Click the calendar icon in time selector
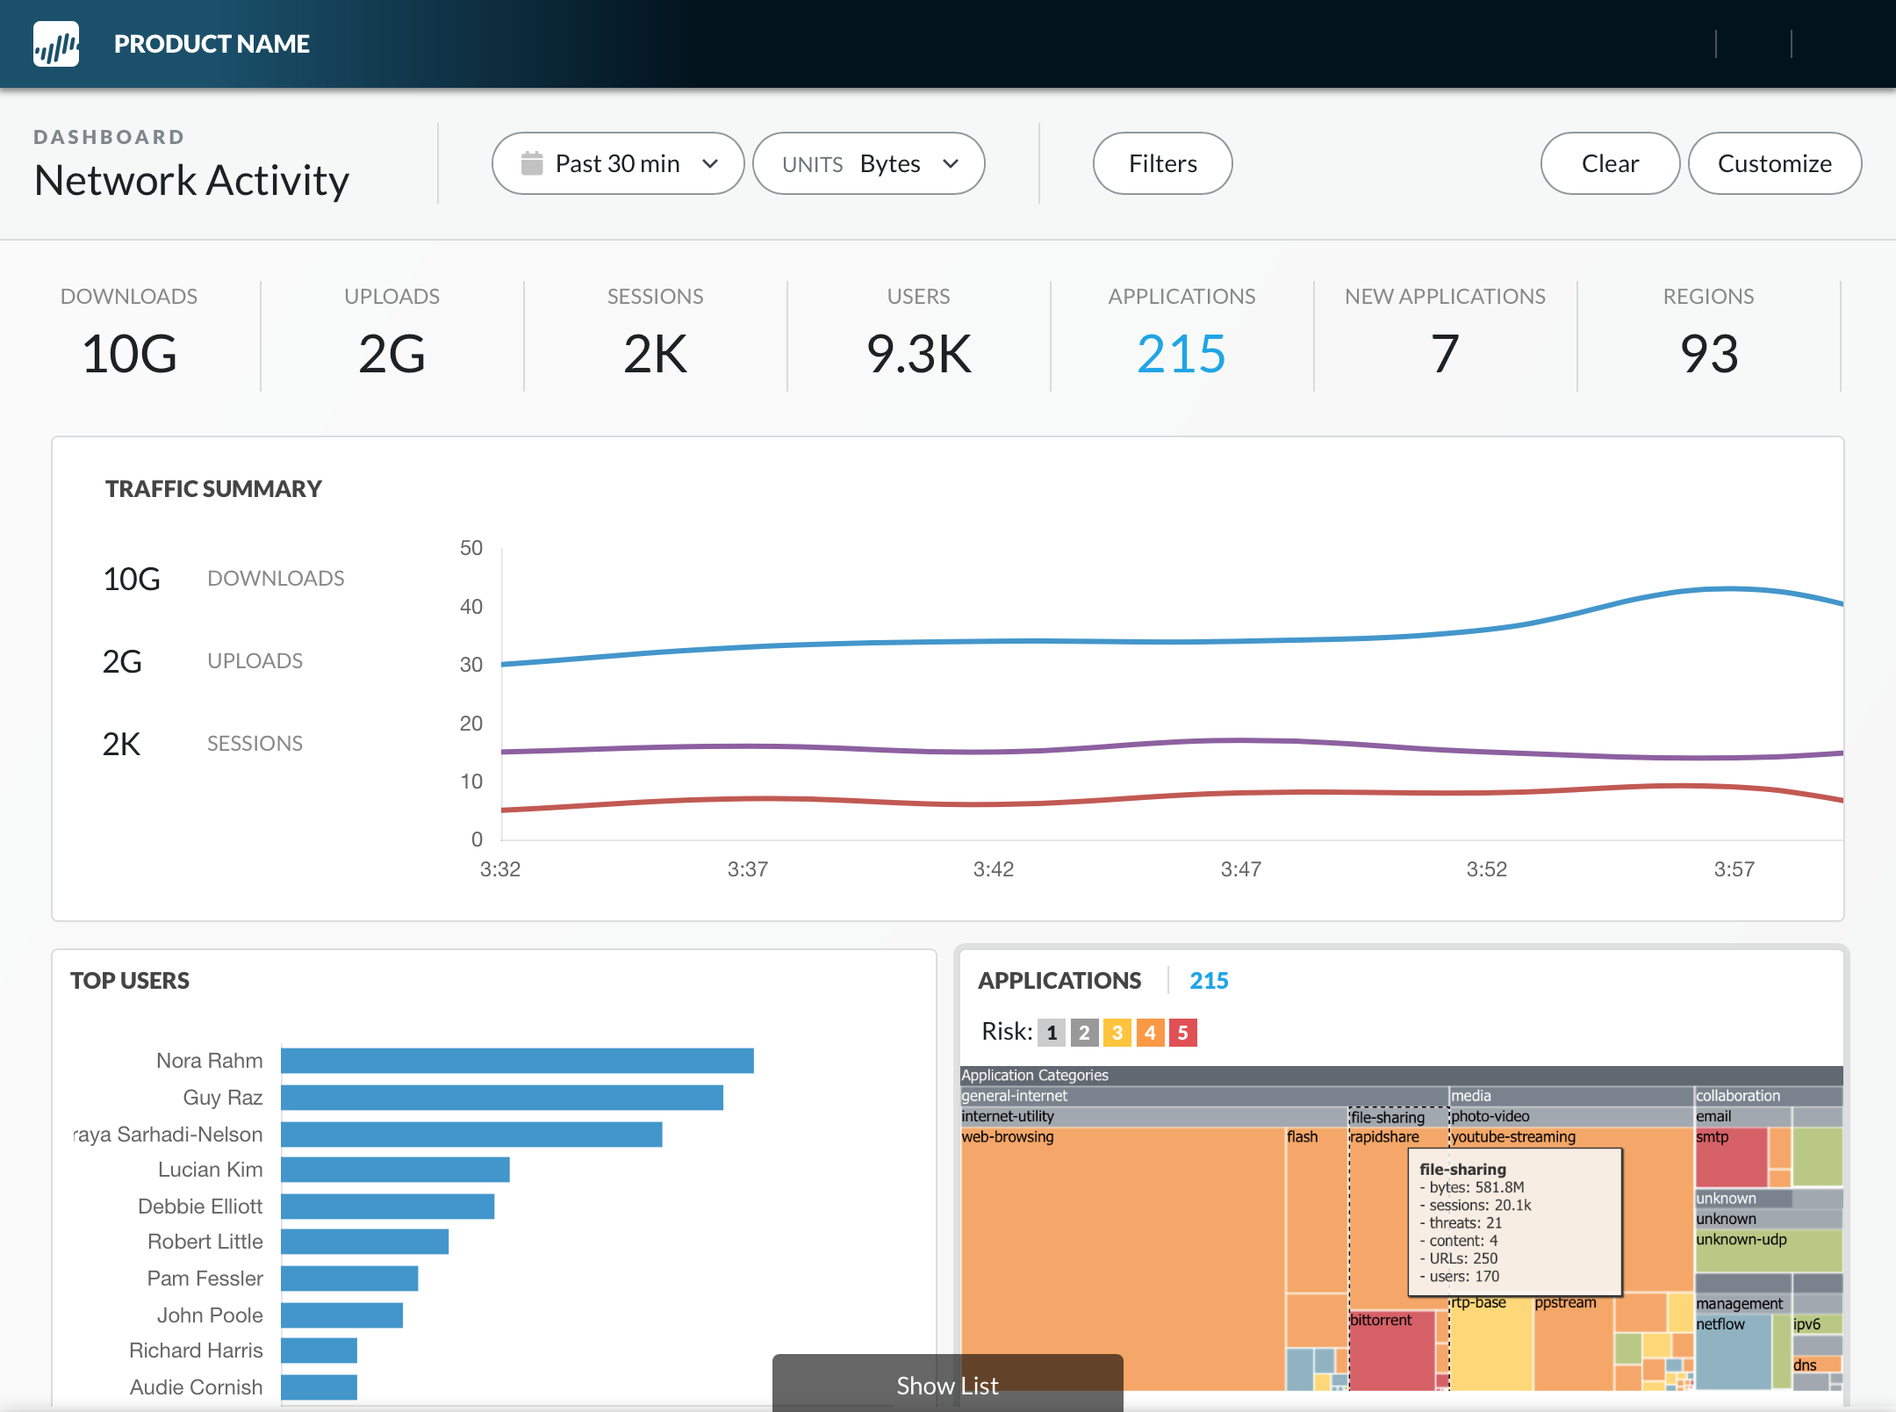The height and width of the screenshot is (1412, 1896). [532, 163]
